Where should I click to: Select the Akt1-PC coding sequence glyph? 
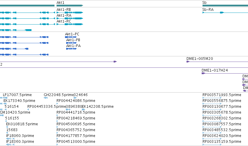71,37
